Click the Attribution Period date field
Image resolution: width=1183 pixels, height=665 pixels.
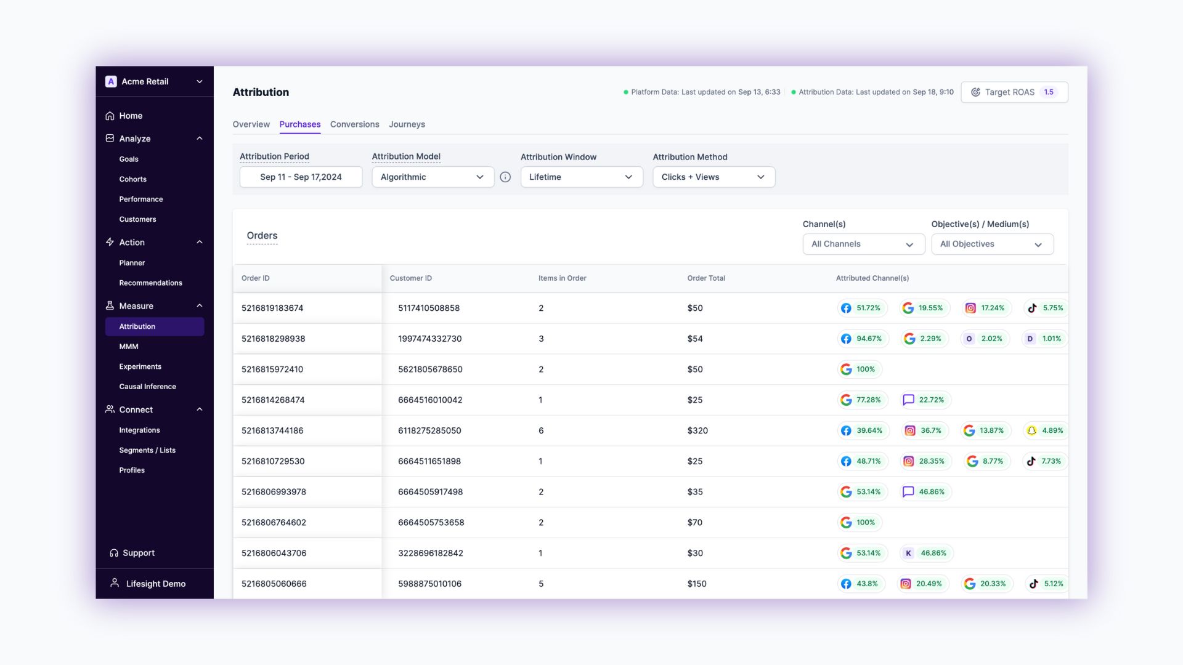(301, 177)
